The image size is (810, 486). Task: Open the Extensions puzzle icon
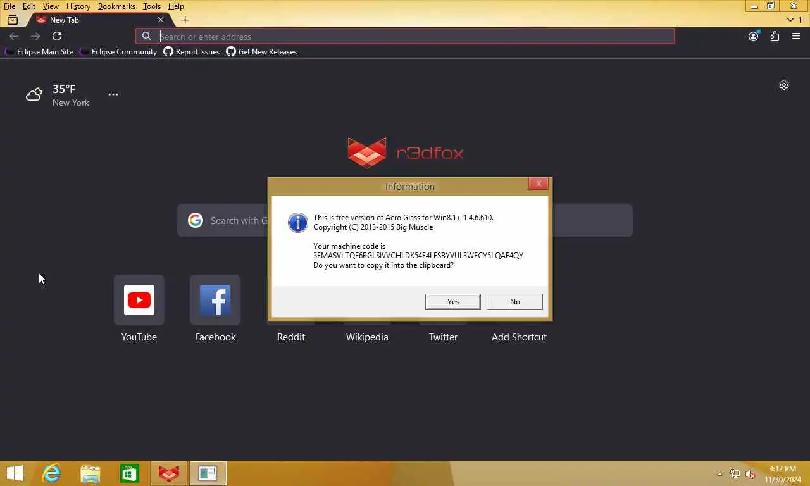pyautogui.click(x=775, y=37)
